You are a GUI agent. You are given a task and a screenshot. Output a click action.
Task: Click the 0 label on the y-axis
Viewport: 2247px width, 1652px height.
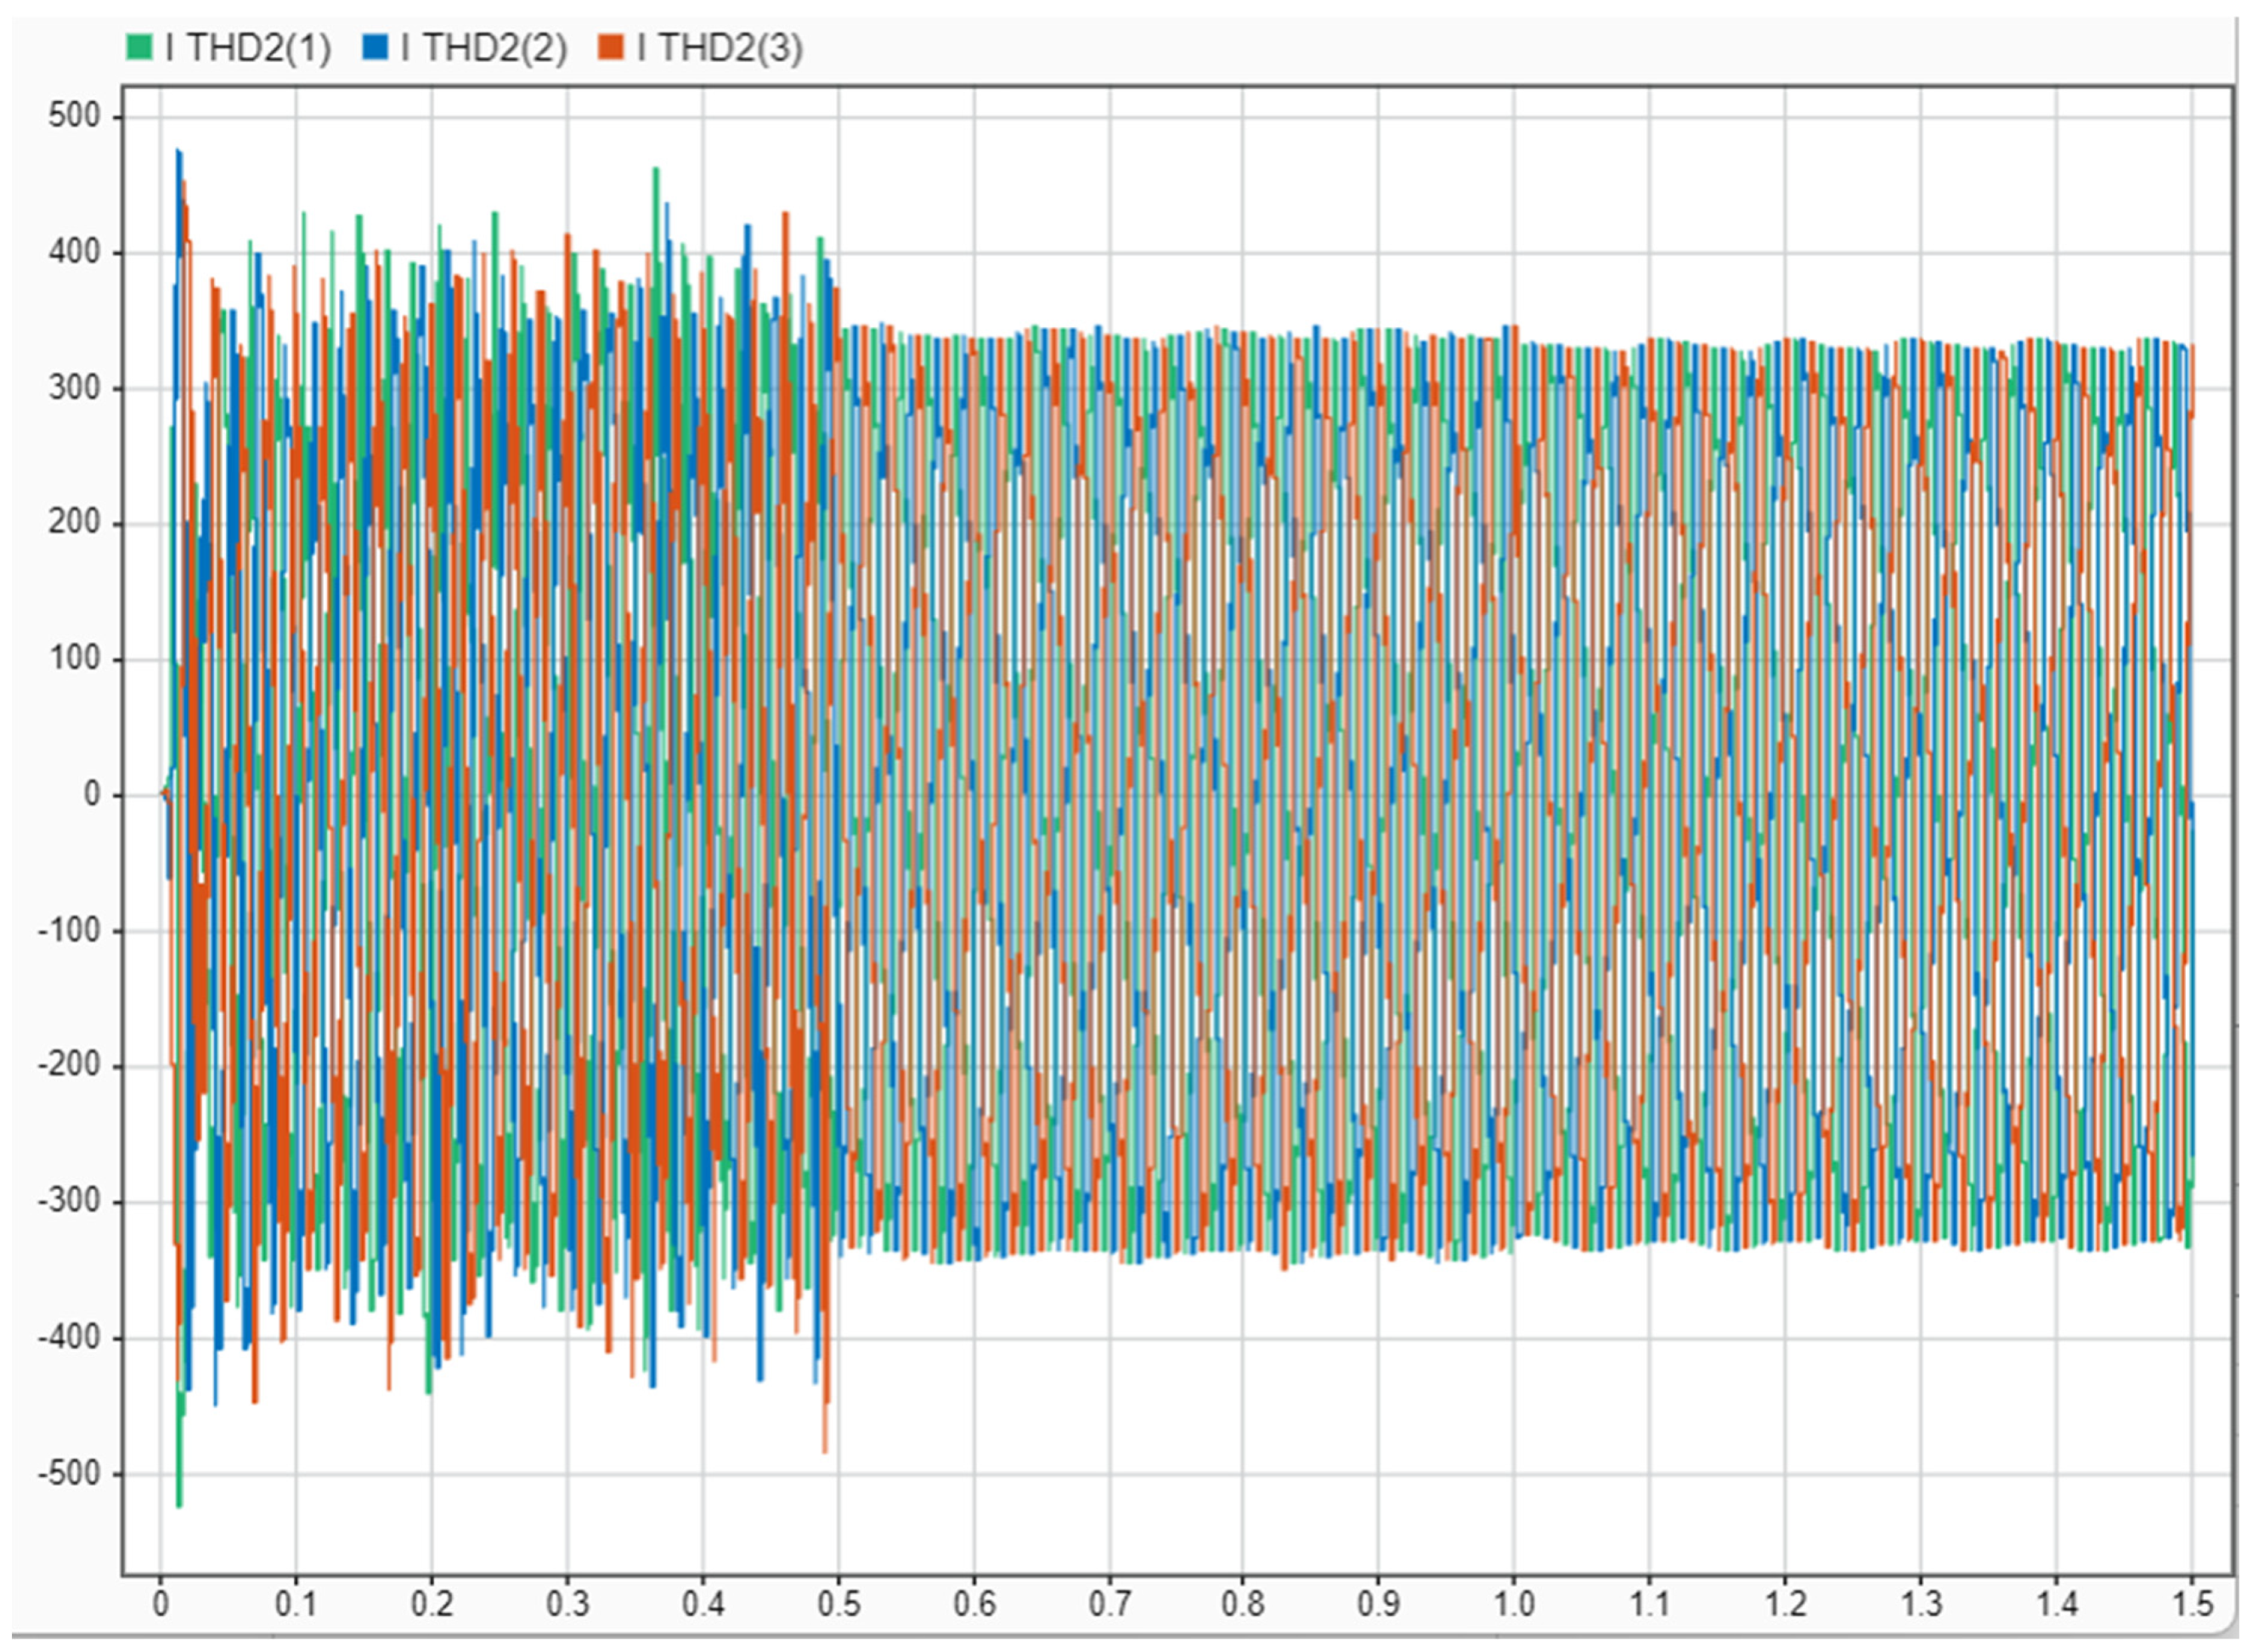[x=92, y=795]
